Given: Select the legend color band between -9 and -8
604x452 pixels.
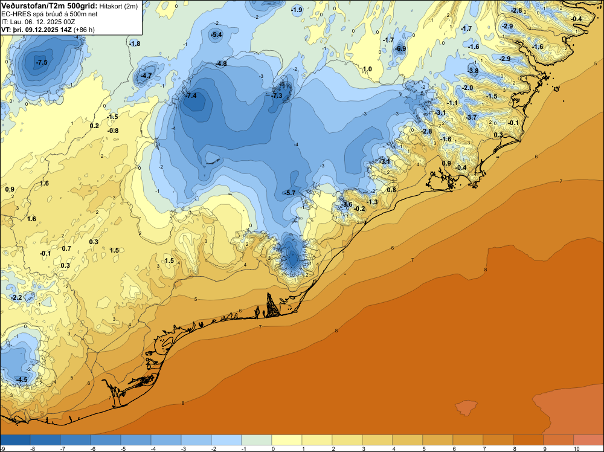Looking at the screenshot, I should click(x=15, y=440).
